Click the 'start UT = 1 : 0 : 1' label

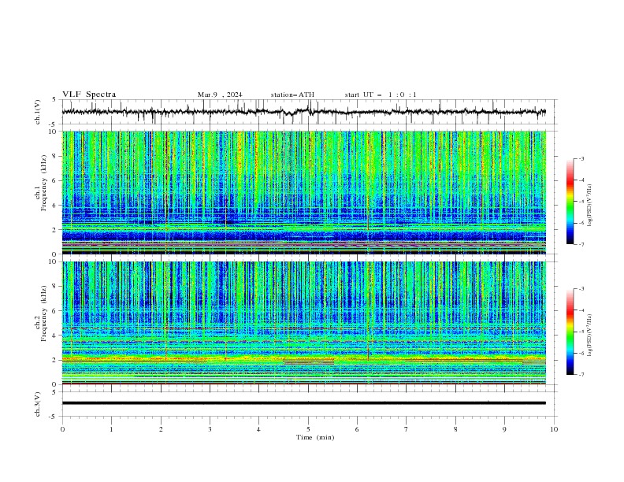click(x=381, y=95)
